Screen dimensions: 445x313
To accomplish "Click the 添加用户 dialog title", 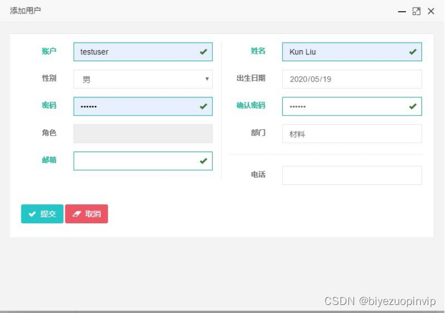I will tap(25, 11).
